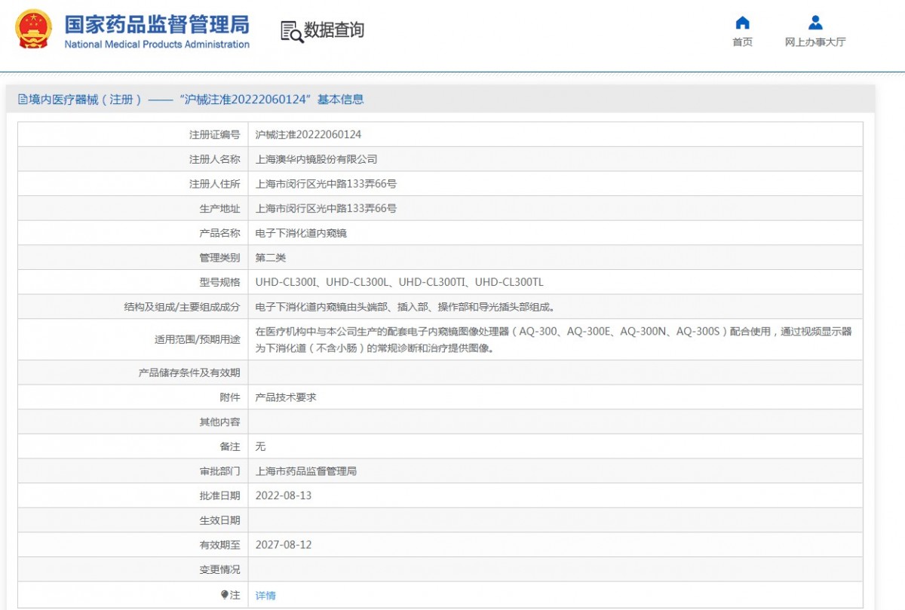Click 国家药品监督管理局 title text
The image size is (905, 610).
[x=157, y=23]
